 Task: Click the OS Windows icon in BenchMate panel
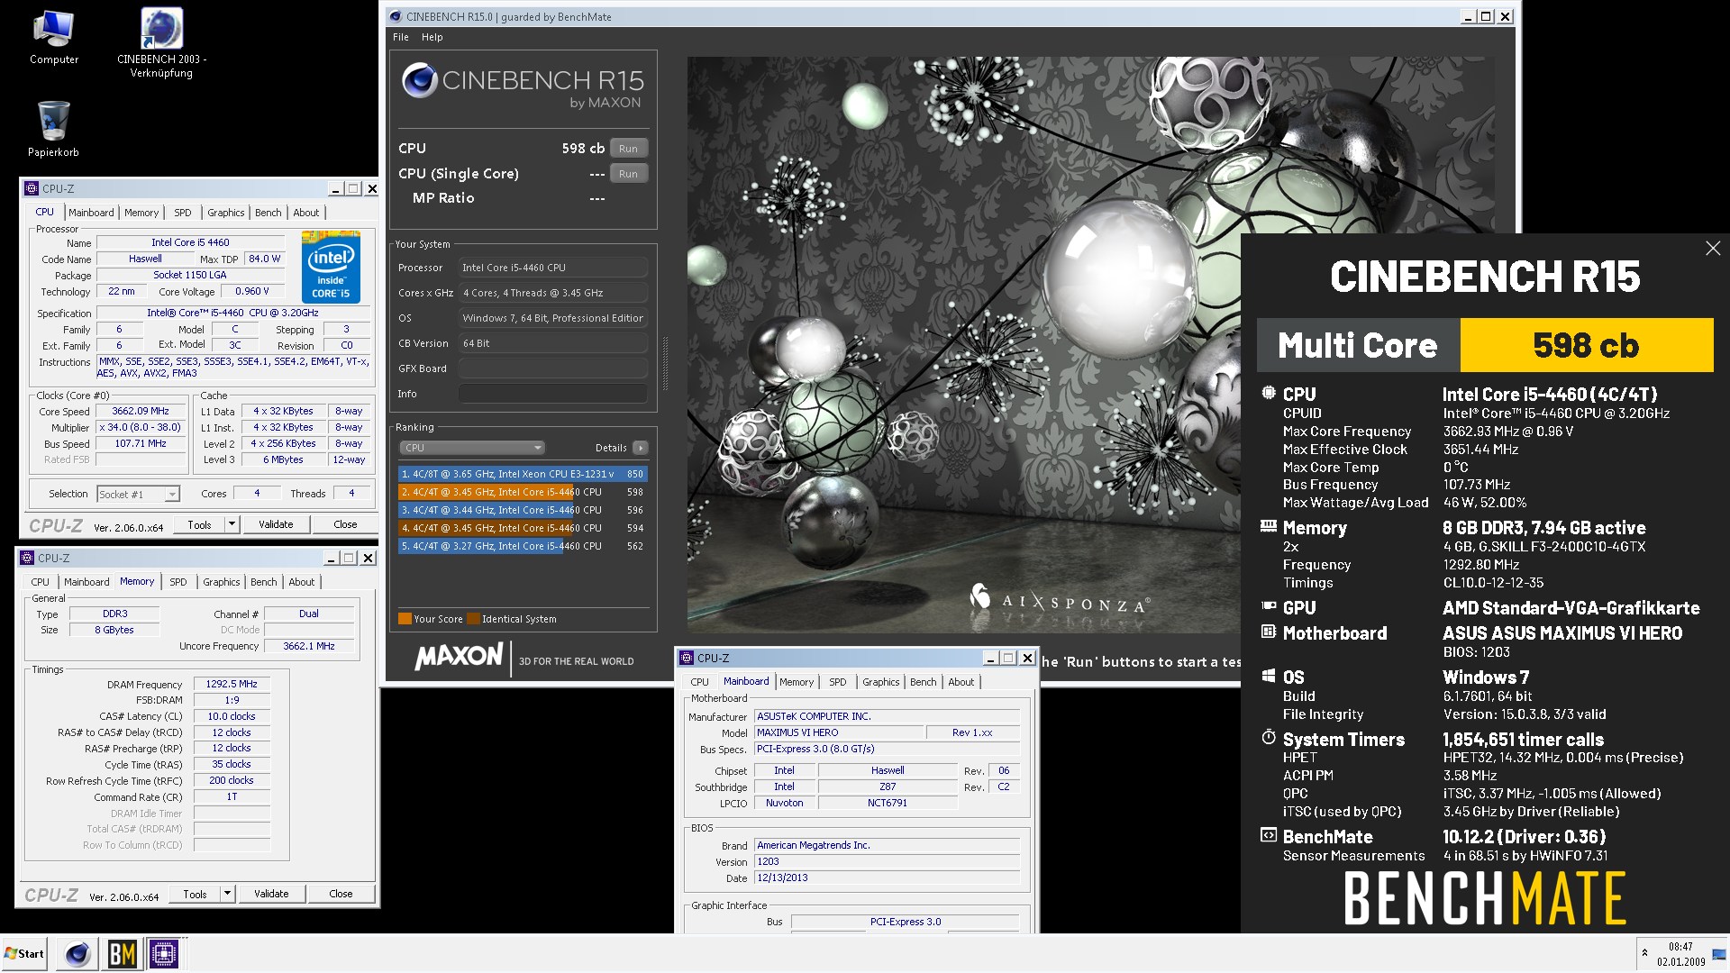[1268, 676]
